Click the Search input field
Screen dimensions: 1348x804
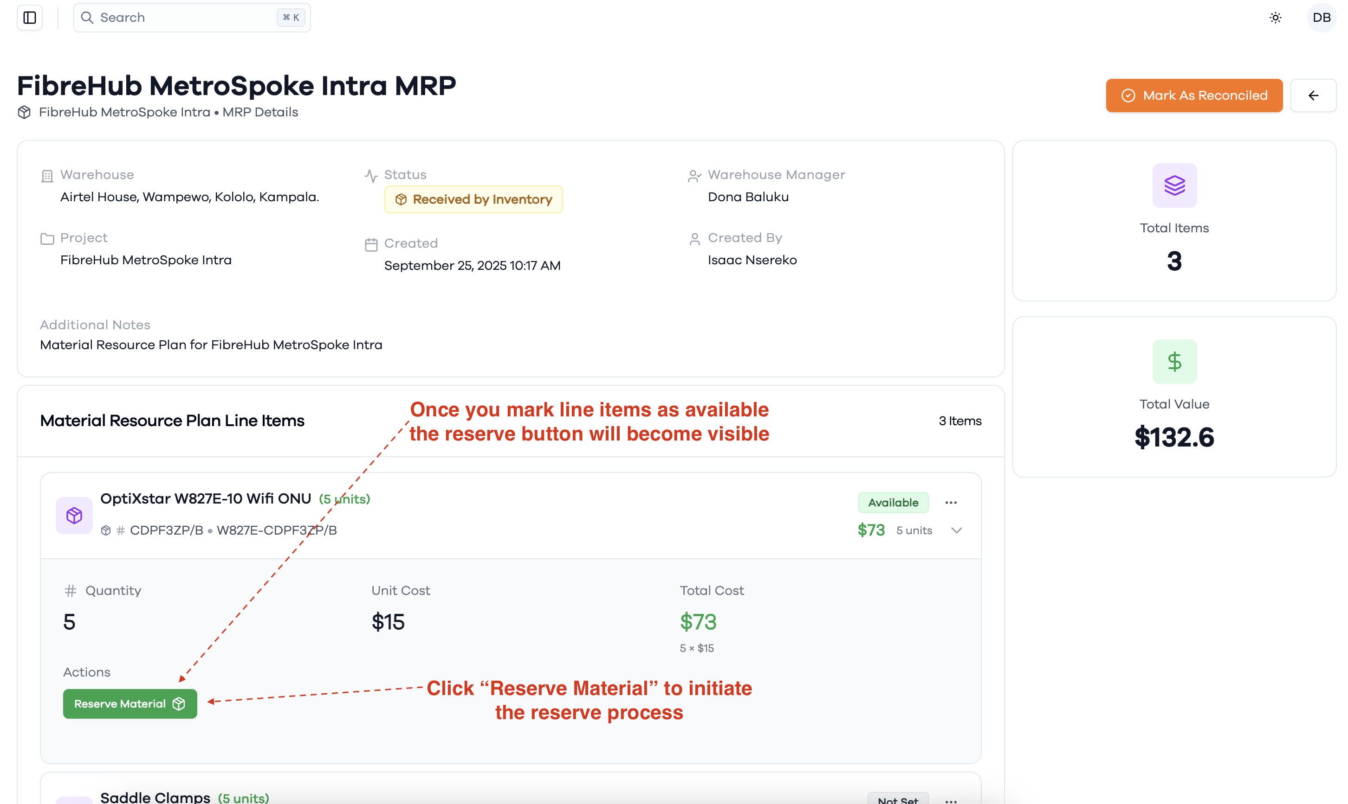pyautogui.click(x=192, y=17)
